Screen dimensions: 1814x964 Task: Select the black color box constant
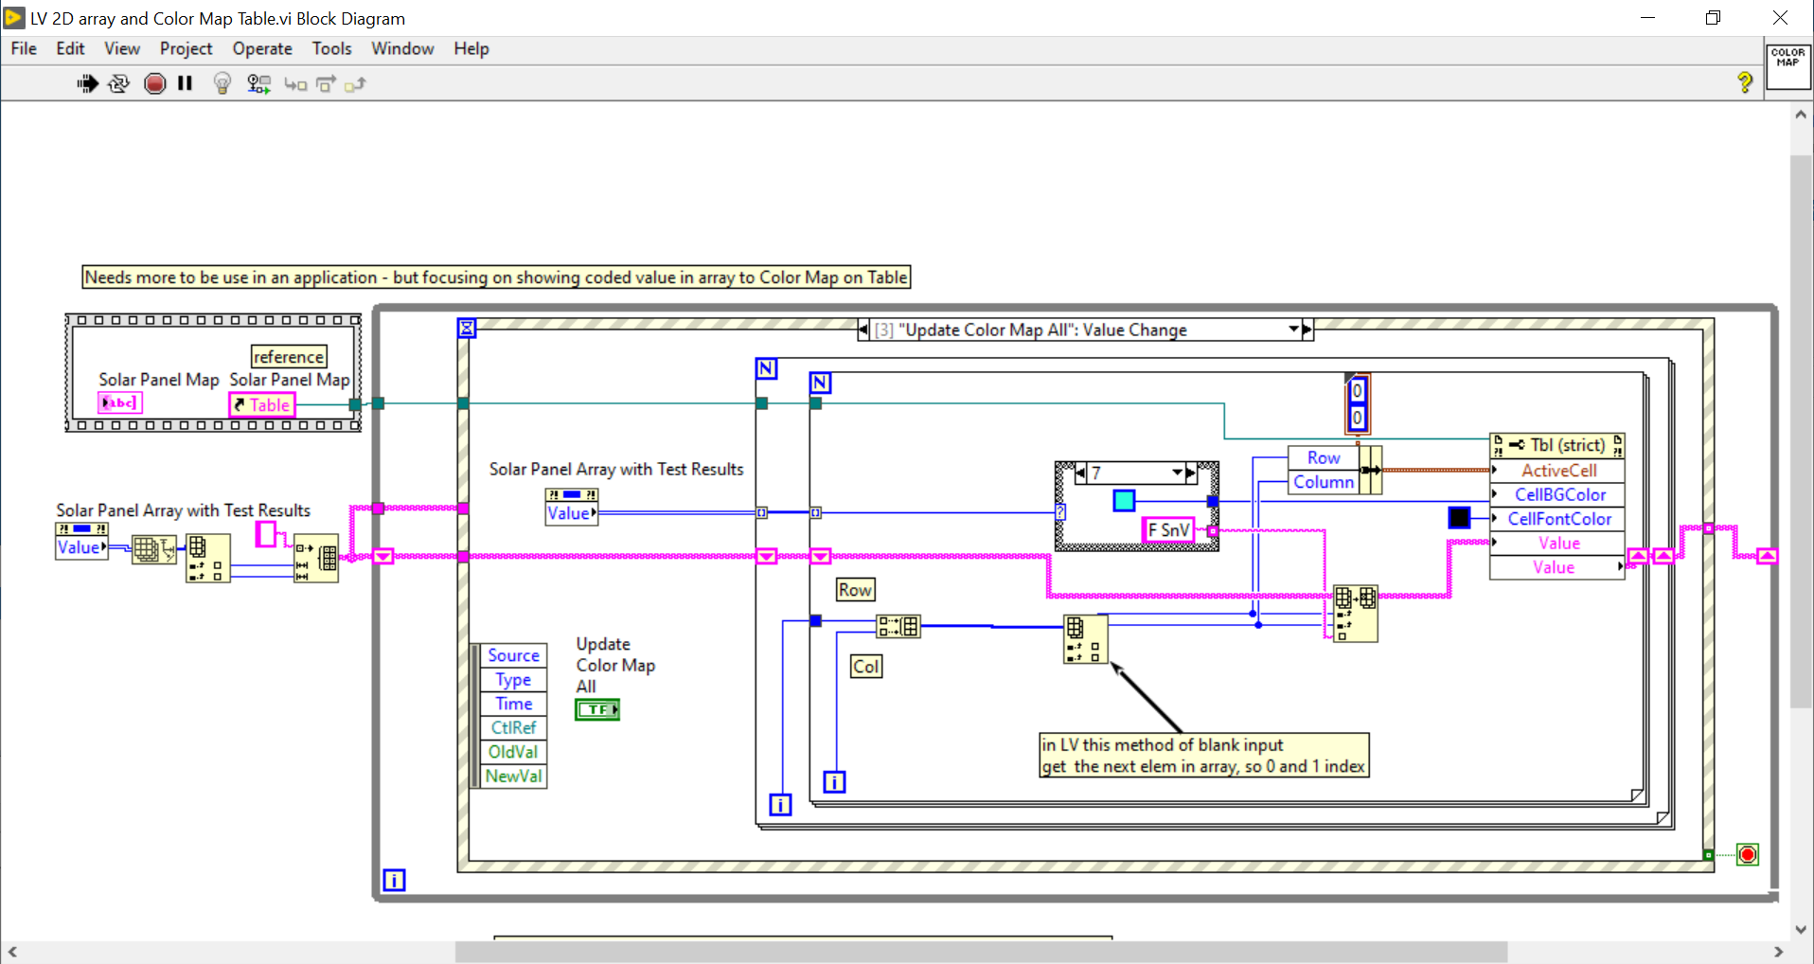(x=1459, y=517)
